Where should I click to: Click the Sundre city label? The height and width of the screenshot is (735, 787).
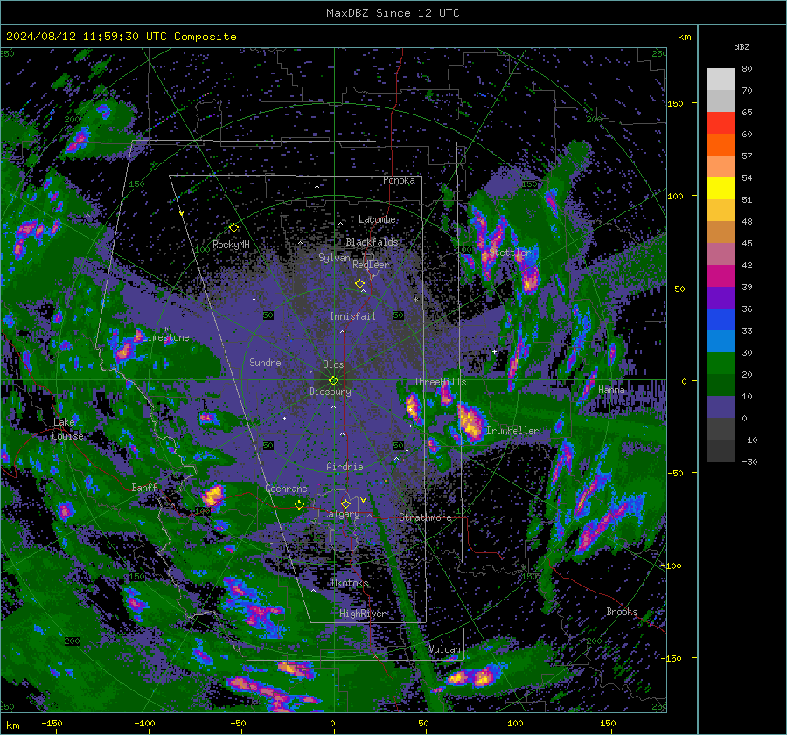pos(265,363)
